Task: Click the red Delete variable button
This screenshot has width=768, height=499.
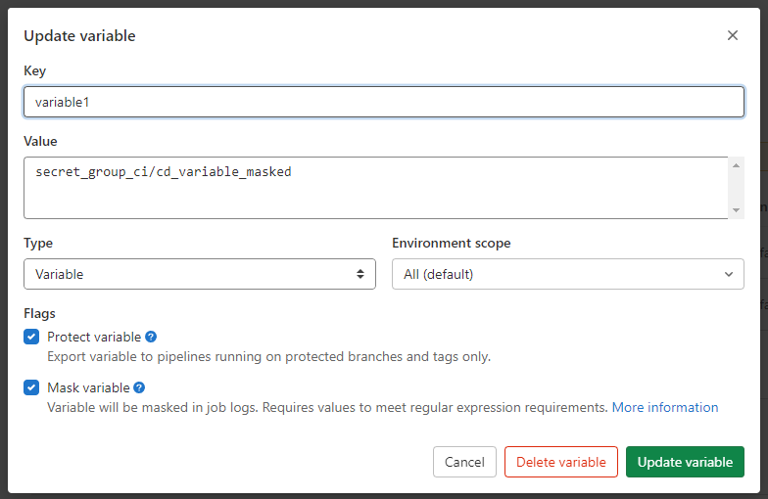Action: pos(560,462)
